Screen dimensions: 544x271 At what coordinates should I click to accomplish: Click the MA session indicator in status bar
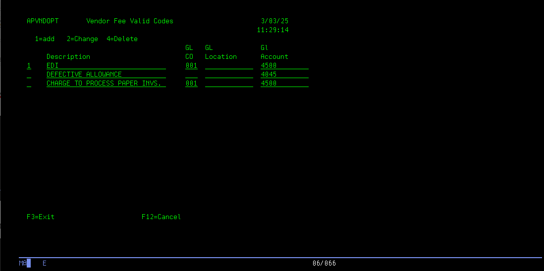[x=23, y=263]
